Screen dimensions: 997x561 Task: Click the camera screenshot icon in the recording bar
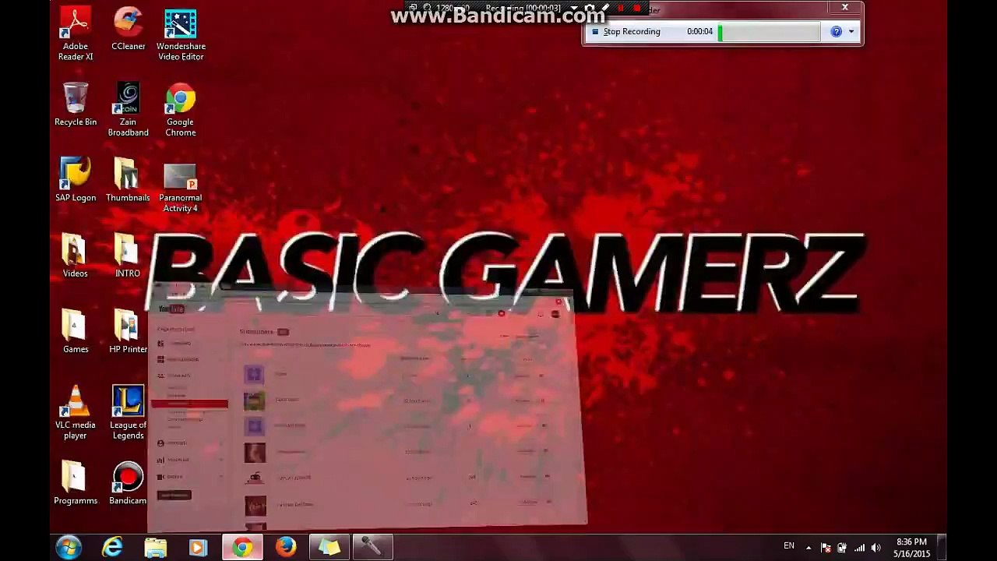point(590,9)
